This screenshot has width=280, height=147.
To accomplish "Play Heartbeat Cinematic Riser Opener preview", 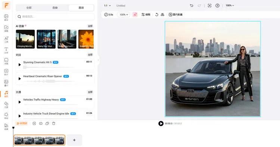I will click(20, 78).
